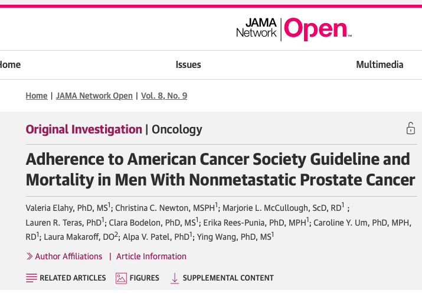Click the JAMA Network Open logo
This screenshot has height=303, width=422.
click(294, 29)
